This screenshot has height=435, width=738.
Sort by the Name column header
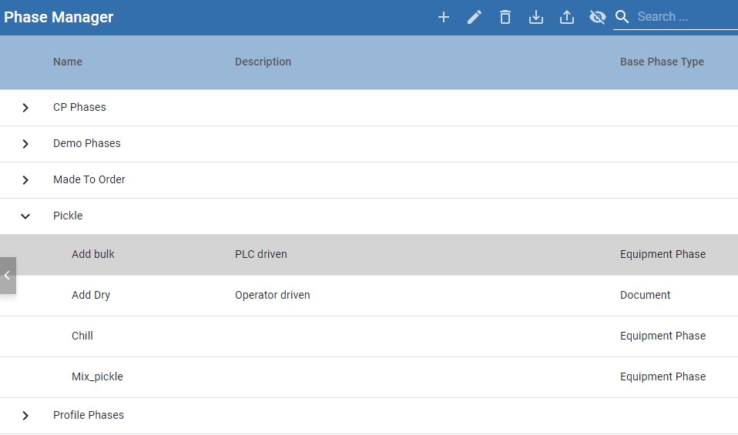(68, 62)
